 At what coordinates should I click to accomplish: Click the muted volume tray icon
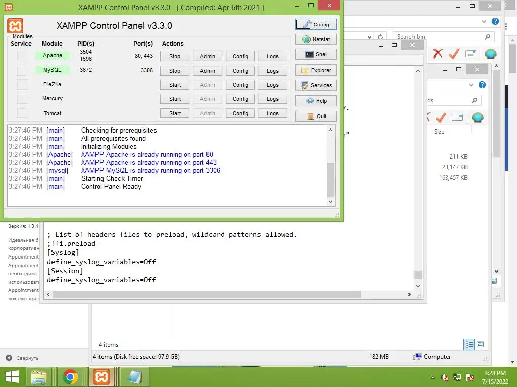[445, 378]
